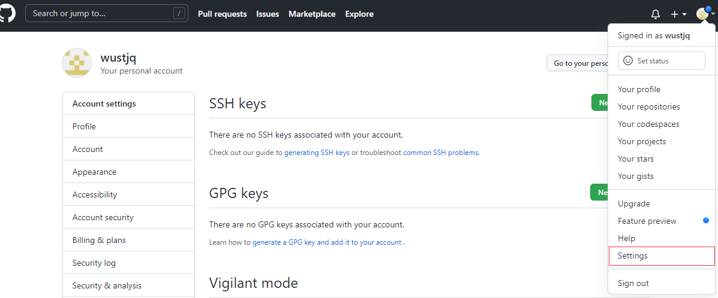Viewport: 718px width, 298px height.
Task: Select Account security in the sidebar
Action: click(103, 217)
